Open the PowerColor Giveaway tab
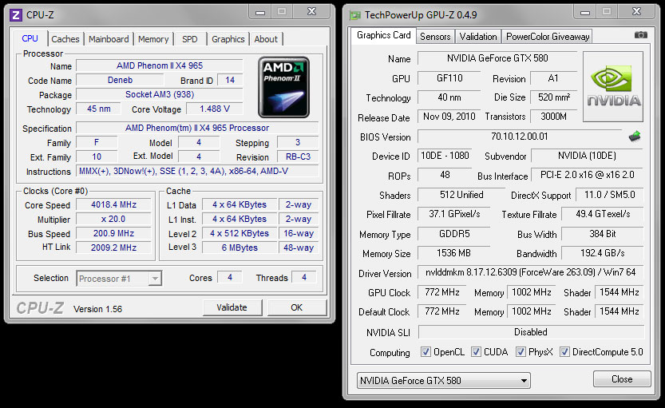This screenshot has width=665, height=408. 548,37
